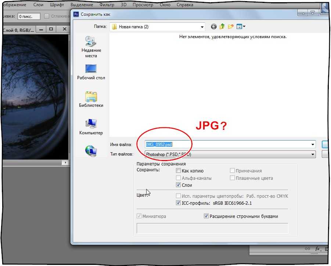
Task: Open the 'Слои' menu
Action: coord(38,5)
